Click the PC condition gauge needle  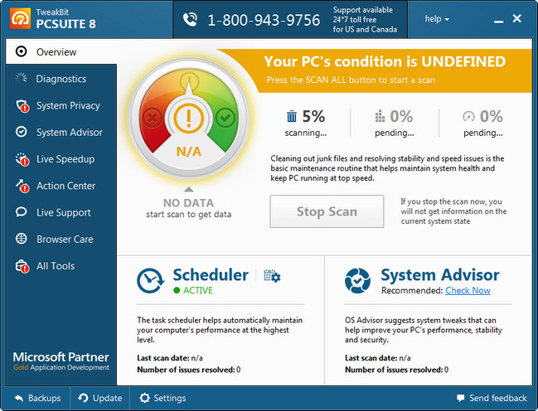pyautogui.click(x=189, y=87)
